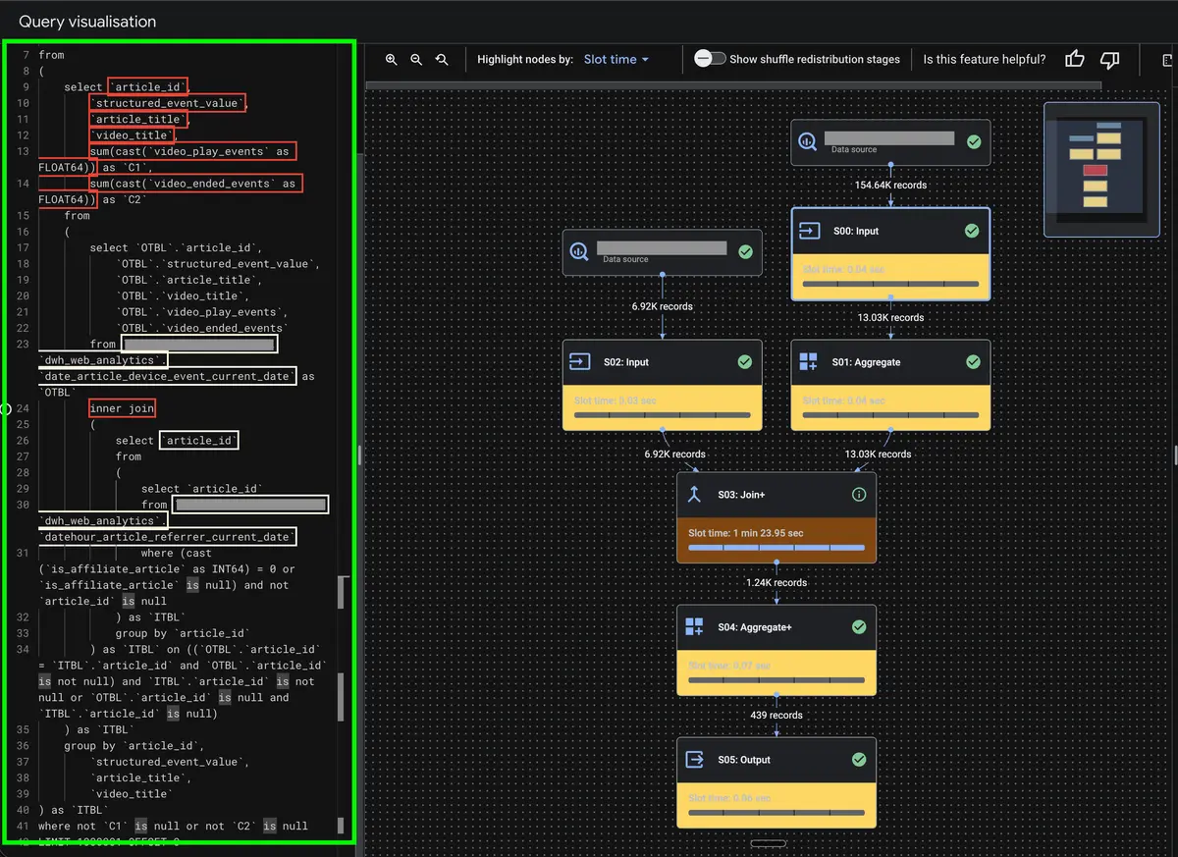Click the zoom in magnifier icon
This screenshot has height=857, width=1178.
click(391, 60)
